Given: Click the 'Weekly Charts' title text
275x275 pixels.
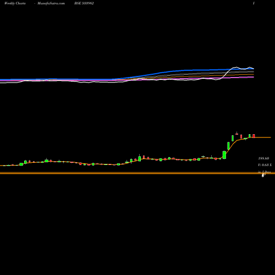Looking at the screenshot, I should pyautogui.click(x=15, y=3).
